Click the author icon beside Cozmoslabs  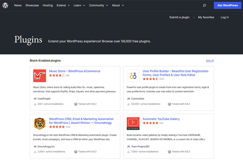(128, 98)
